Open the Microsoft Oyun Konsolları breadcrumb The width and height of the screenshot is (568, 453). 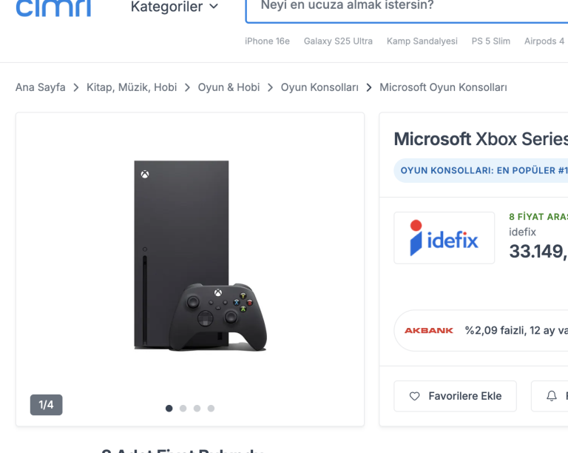point(443,87)
